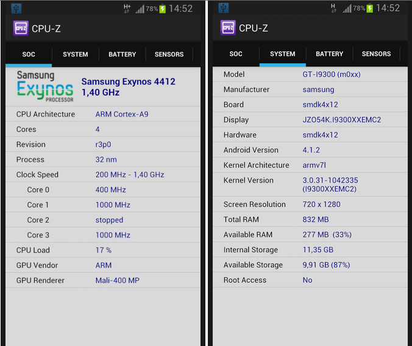Tap the 'Root Access' label
Image resolution: width=412 pixels, height=346 pixels.
click(245, 280)
